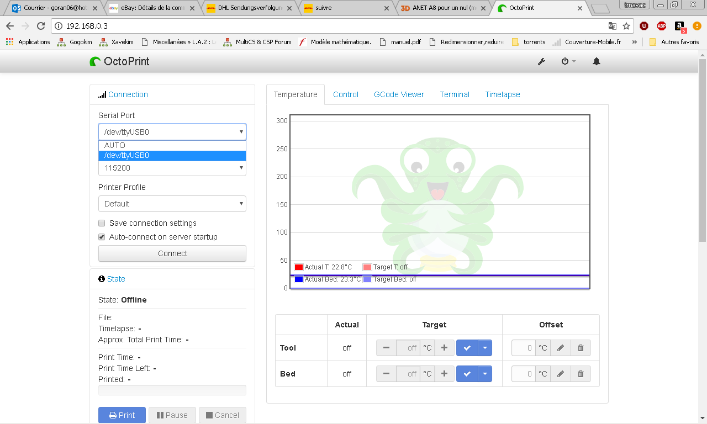Decrease Bed target temperature with minus button
The image size is (707, 424).
click(x=386, y=374)
